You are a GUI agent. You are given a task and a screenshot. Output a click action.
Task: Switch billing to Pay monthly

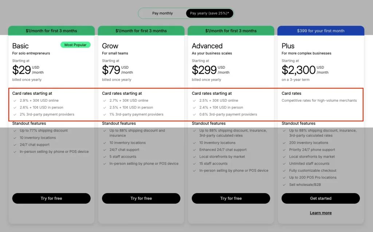tap(163, 13)
